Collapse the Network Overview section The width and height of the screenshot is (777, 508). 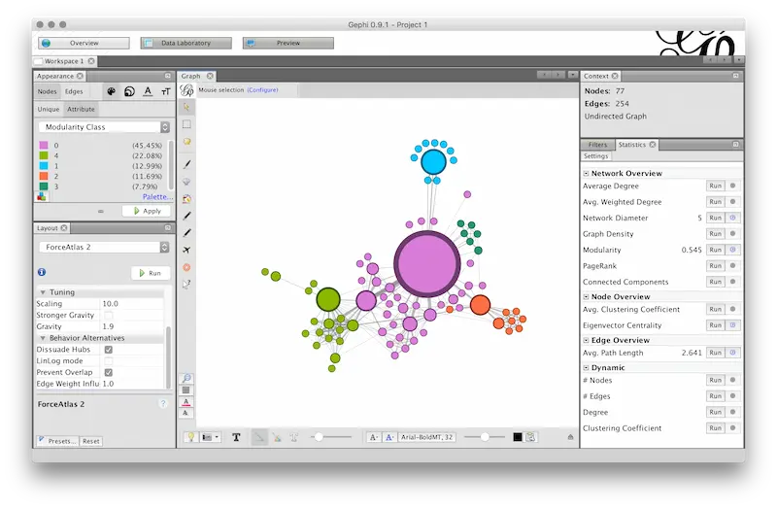[x=587, y=174]
